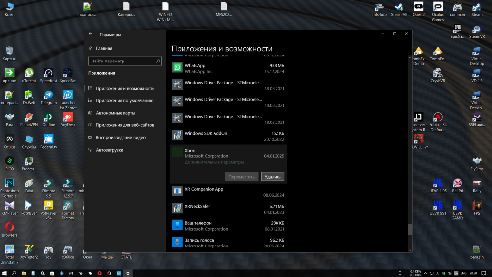Expand the first Windows Driver Package entry
This screenshot has height=277, width=492.
(228, 85)
